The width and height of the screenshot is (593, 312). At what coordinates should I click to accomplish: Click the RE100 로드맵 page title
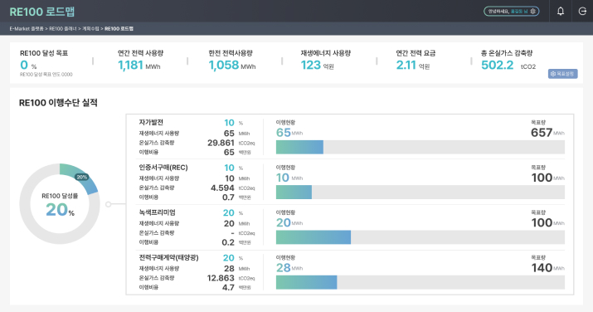click(x=42, y=12)
